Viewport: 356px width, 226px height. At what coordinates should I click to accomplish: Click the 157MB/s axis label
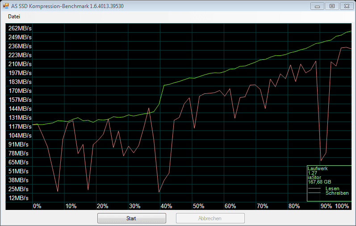[20, 100]
